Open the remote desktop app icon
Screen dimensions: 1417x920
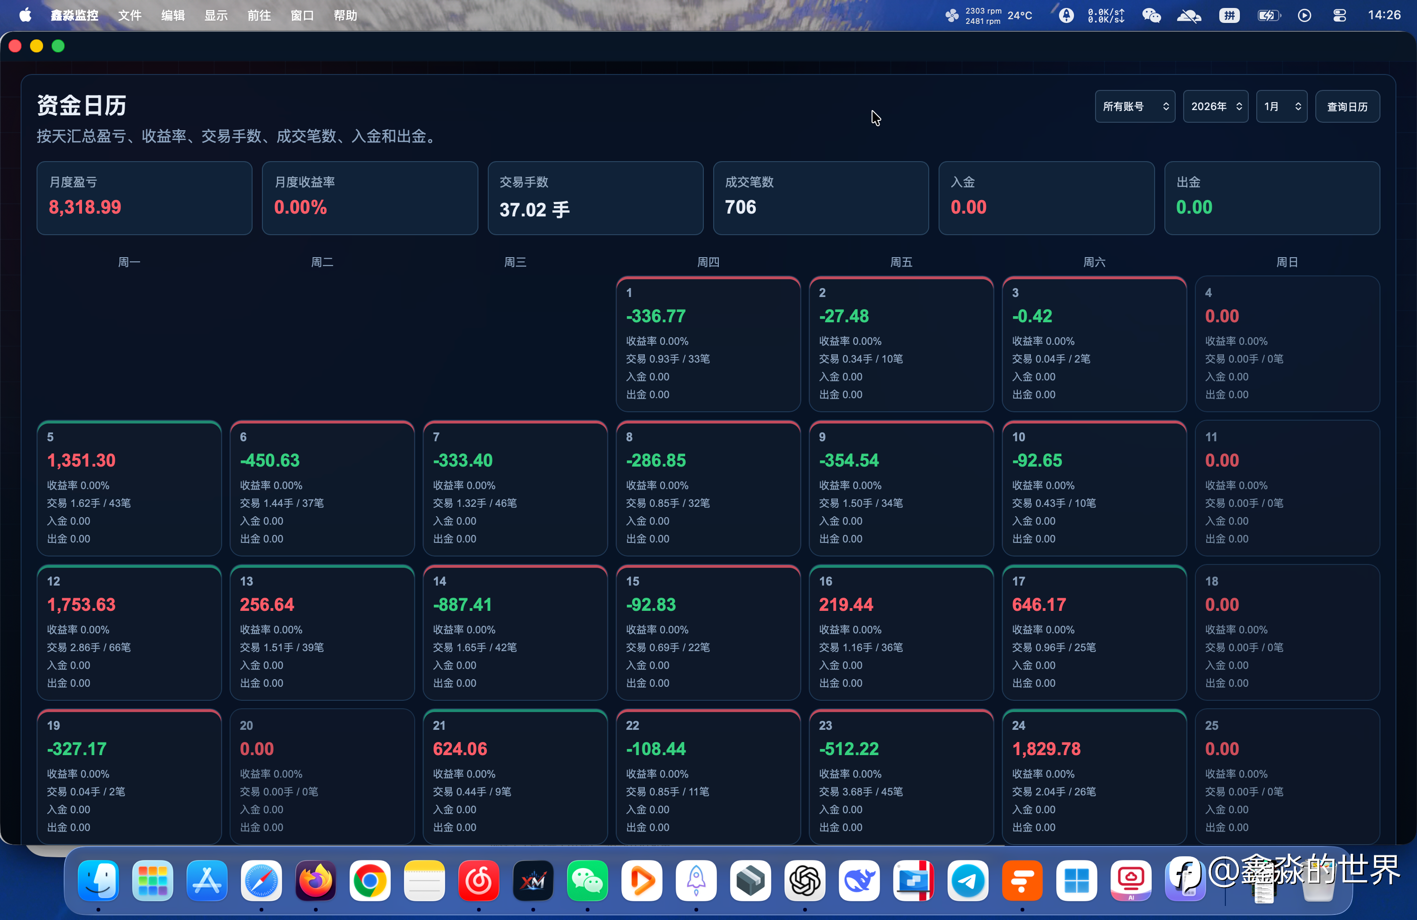(x=913, y=881)
